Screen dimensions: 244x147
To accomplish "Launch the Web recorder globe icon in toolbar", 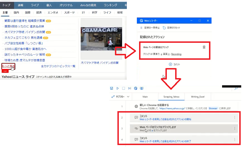I will click(136, 88).
